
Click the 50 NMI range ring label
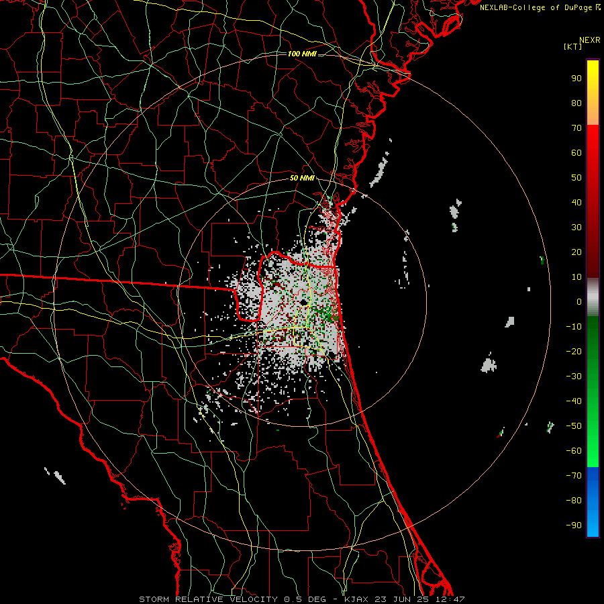tap(302, 178)
